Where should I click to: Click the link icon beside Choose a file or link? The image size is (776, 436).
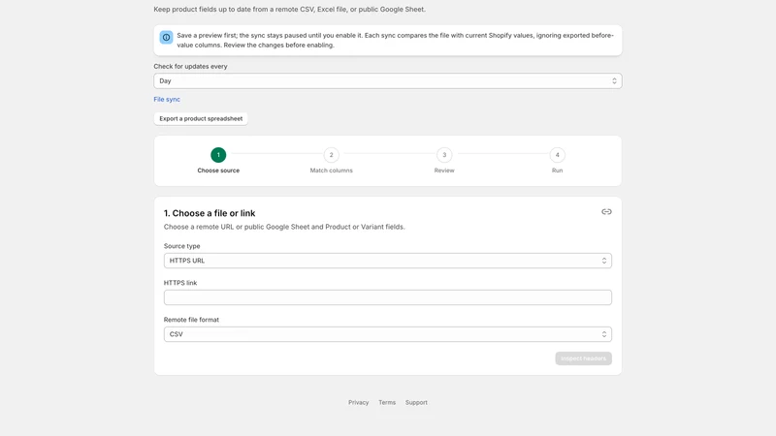pos(606,211)
